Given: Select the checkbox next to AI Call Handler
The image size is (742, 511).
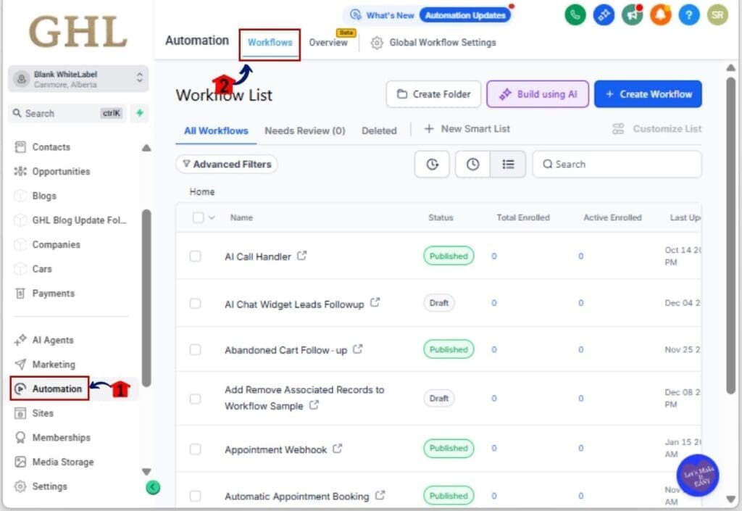Looking at the screenshot, I should 195,256.
